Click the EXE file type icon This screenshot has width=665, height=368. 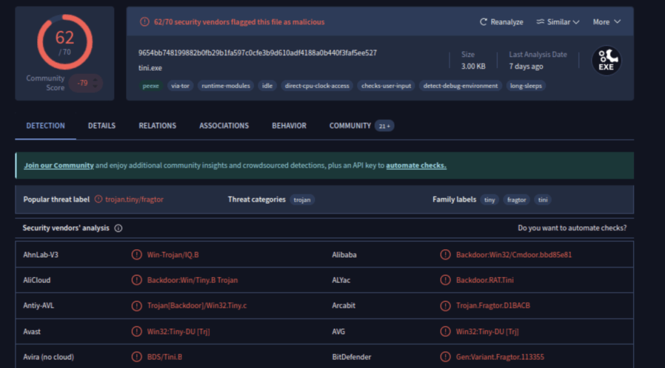click(606, 61)
